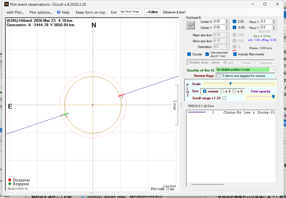Click the Occult app icon in title bar
286x198 pixels.
click(6, 4)
